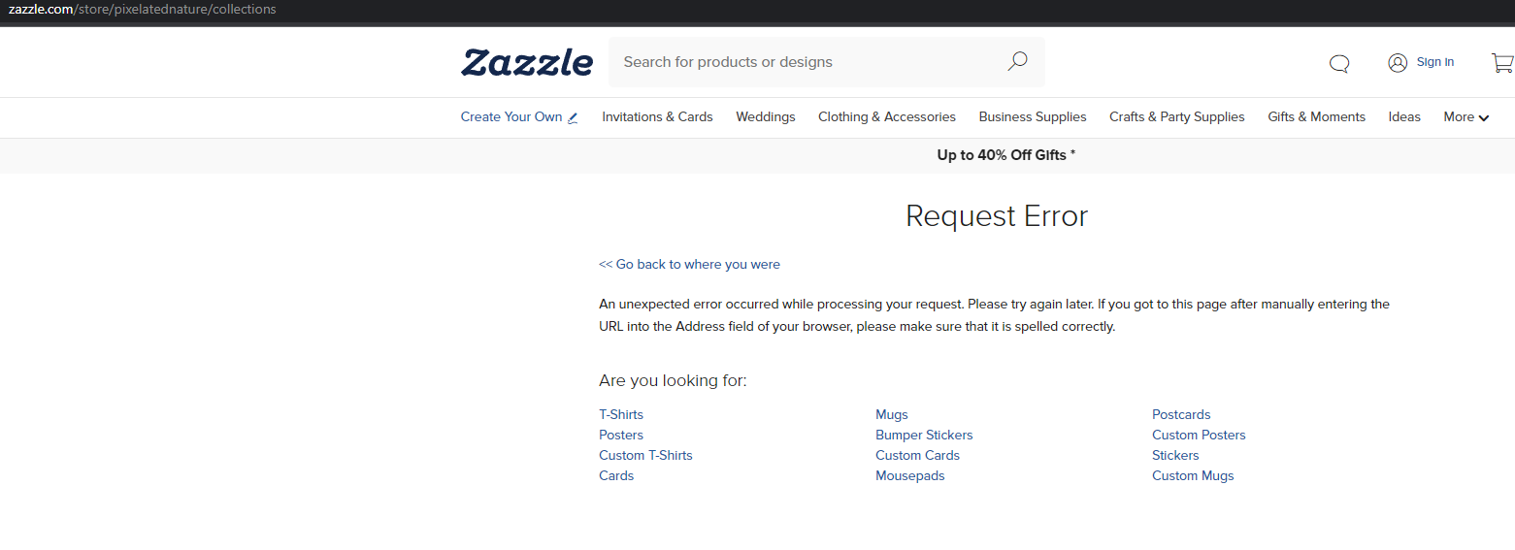Click the Sign In link

(1435, 62)
